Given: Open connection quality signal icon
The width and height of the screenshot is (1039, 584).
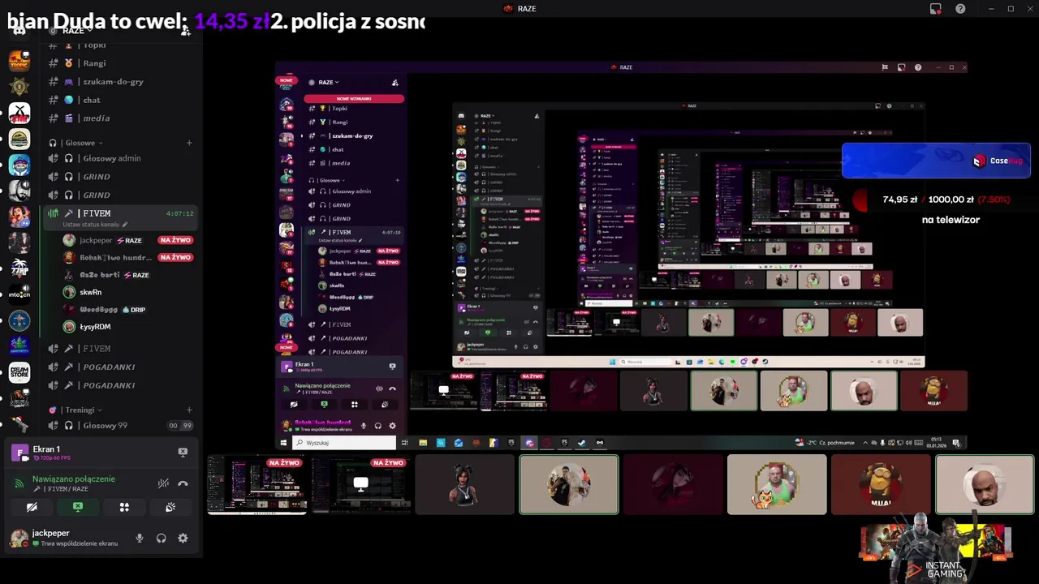Looking at the screenshot, I should [x=19, y=483].
